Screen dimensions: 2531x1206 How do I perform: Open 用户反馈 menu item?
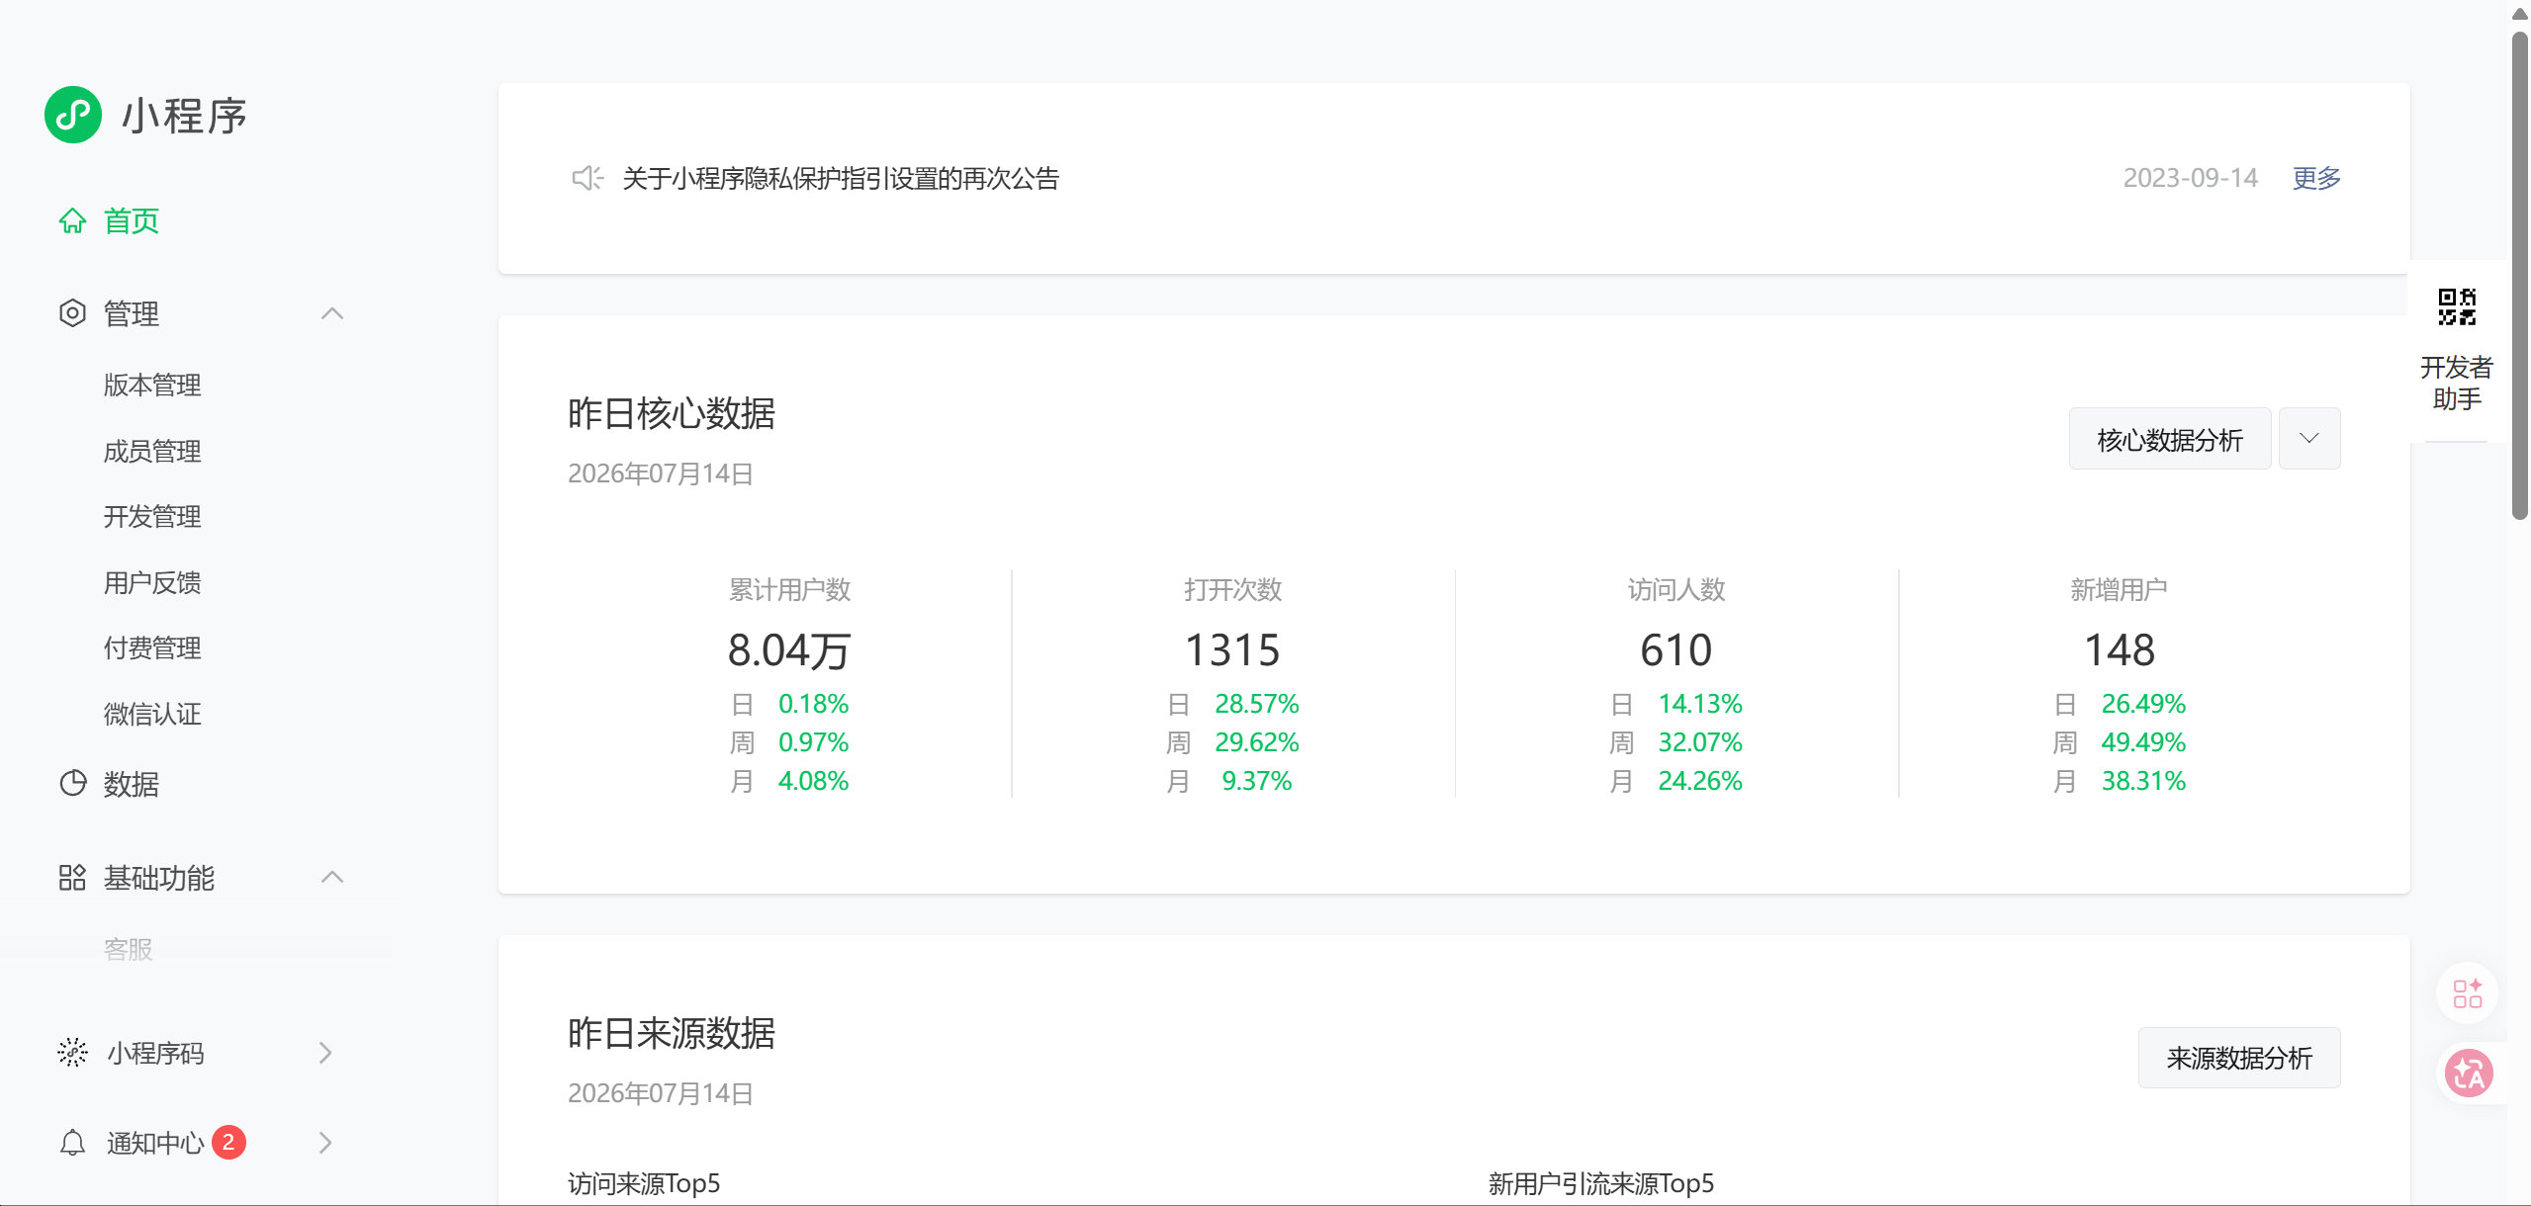click(x=152, y=582)
